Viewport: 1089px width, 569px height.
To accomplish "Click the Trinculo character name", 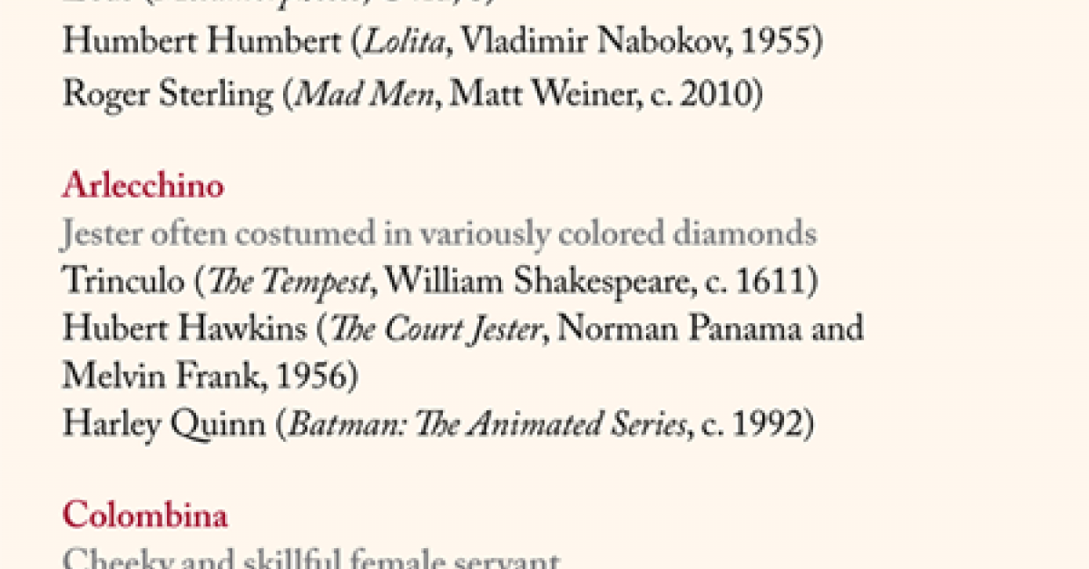I will tap(123, 281).
